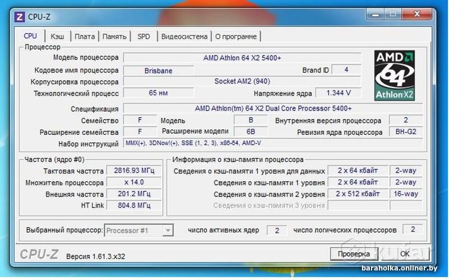Click the AMD Athlon 64 X2 5400+ model field
Viewport: 449px width, 280px height.
pyautogui.click(x=242, y=58)
